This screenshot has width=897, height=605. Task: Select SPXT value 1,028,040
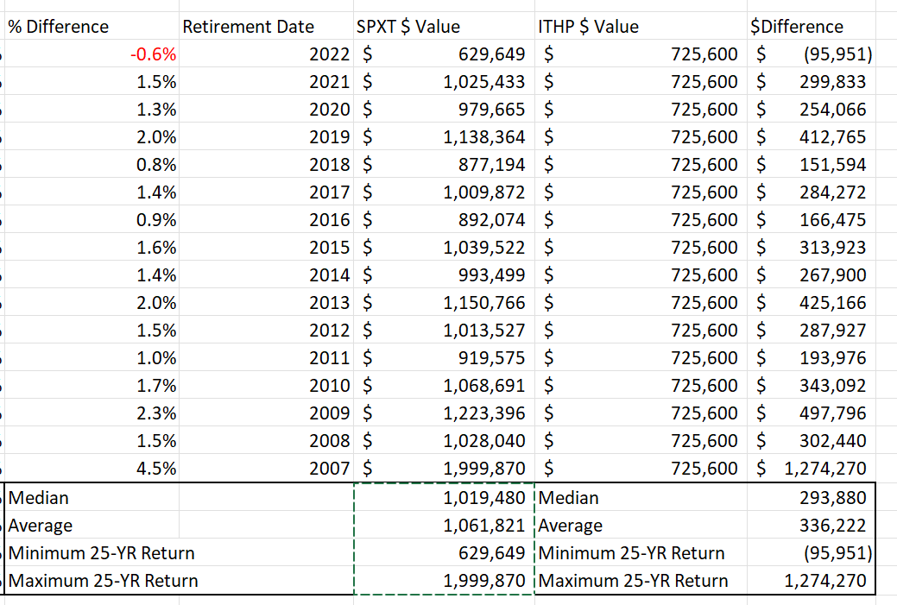[444, 440]
